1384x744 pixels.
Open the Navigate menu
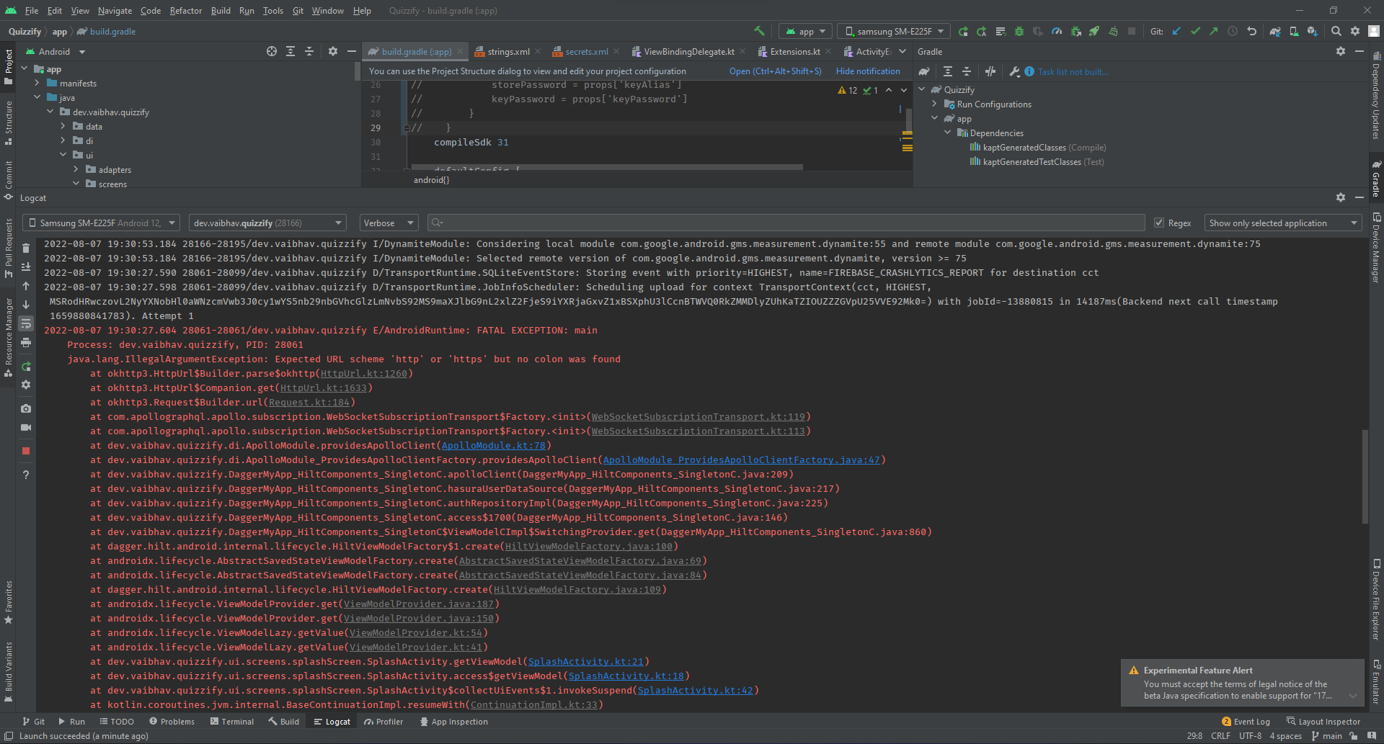(115, 10)
